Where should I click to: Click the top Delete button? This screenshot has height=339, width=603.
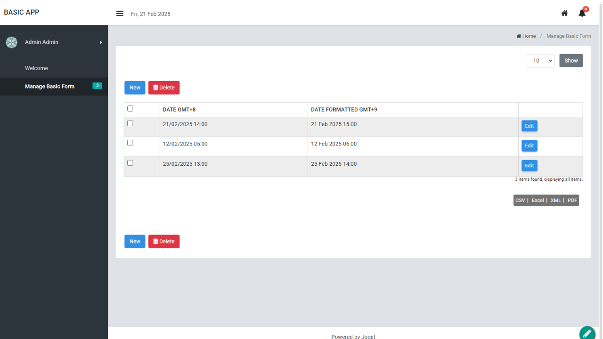point(164,88)
